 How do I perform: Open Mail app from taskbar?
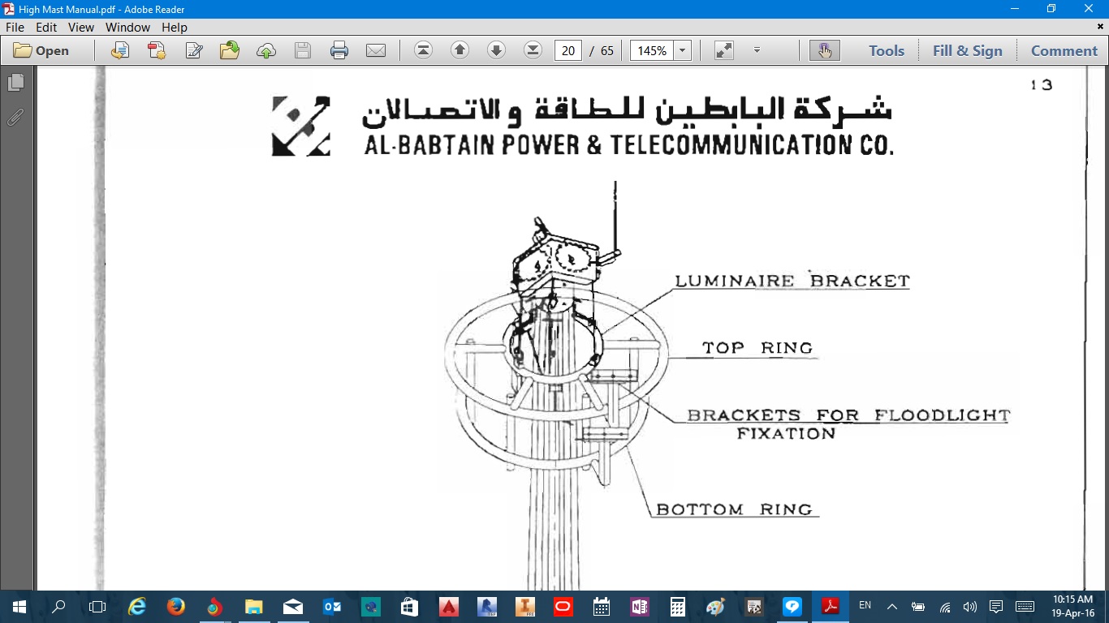click(293, 606)
